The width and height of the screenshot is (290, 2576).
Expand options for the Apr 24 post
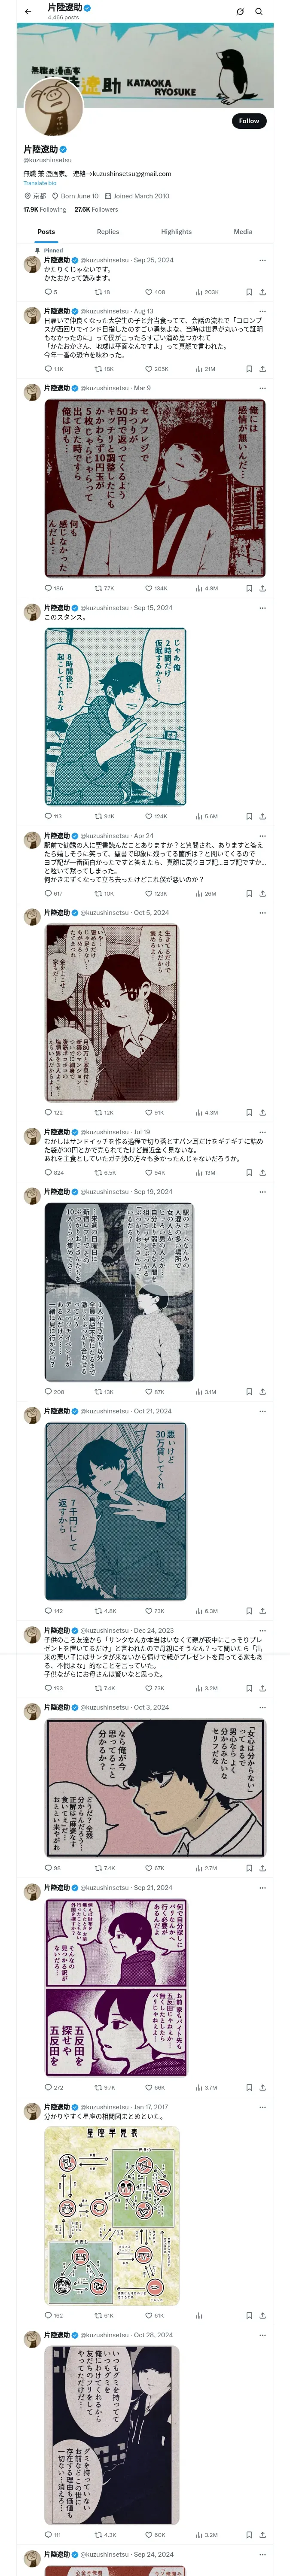point(263,836)
